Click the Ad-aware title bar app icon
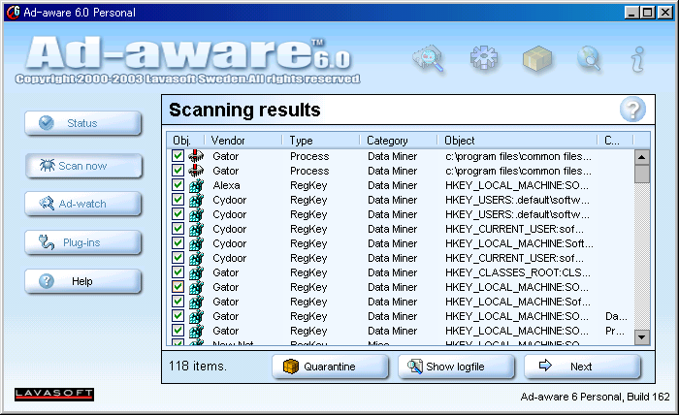 (x=13, y=12)
